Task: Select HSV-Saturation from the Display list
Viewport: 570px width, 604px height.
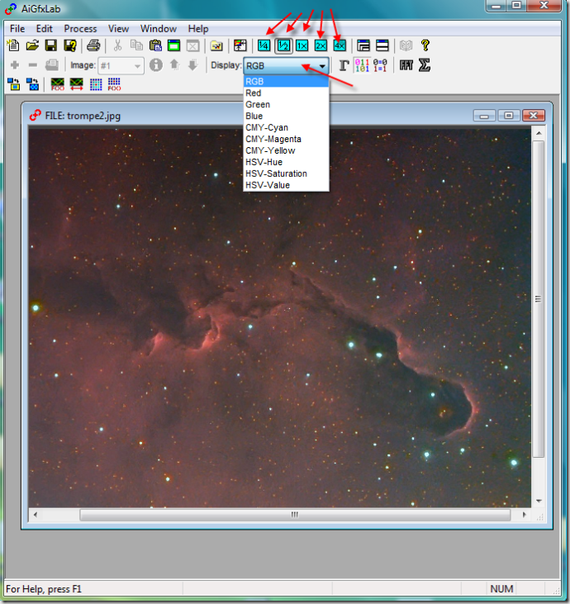Action: [276, 174]
